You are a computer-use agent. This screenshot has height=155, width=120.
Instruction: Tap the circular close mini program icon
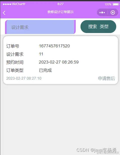coord(113,13)
